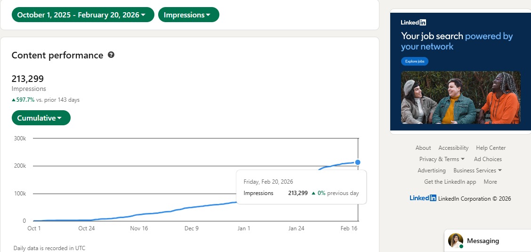
Task: Click the Messaging profile avatar
Action: click(x=455, y=241)
